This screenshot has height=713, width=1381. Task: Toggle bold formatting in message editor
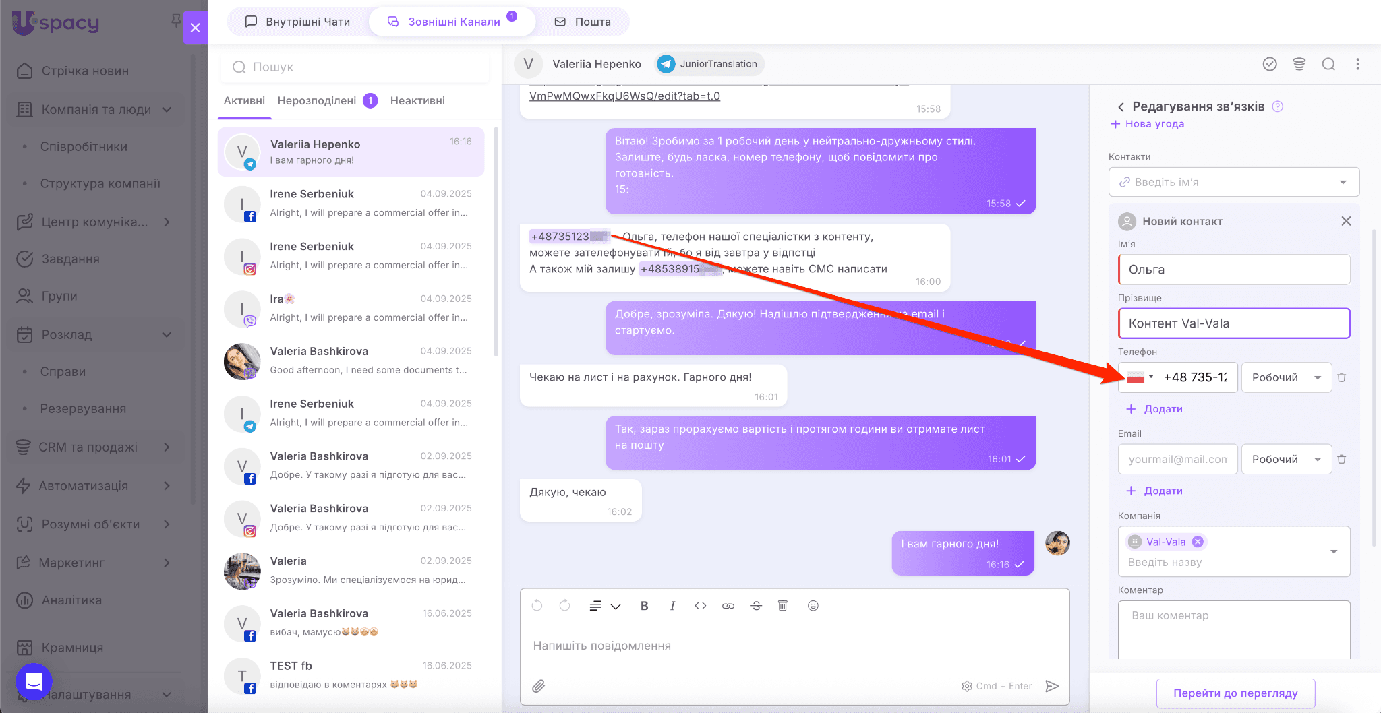[x=644, y=606]
